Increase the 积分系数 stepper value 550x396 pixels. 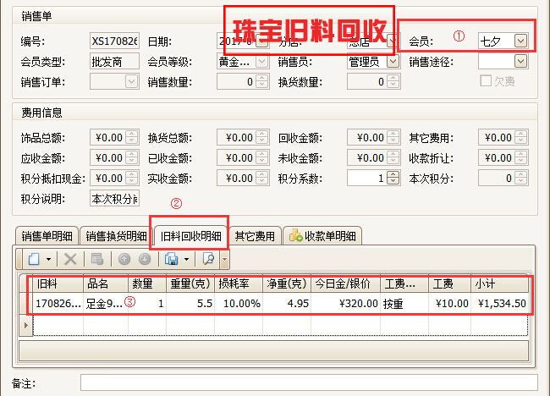coord(393,174)
